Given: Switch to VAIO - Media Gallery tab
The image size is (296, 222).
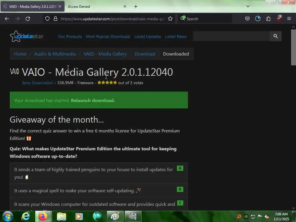Looking at the screenshot, I should point(32,6).
